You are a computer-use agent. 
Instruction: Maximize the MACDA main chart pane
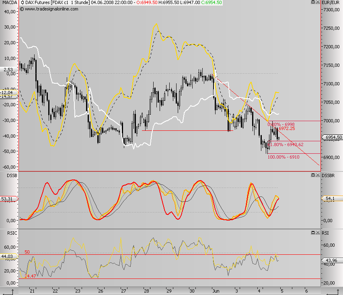pyautogui.click(x=313, y=2)
